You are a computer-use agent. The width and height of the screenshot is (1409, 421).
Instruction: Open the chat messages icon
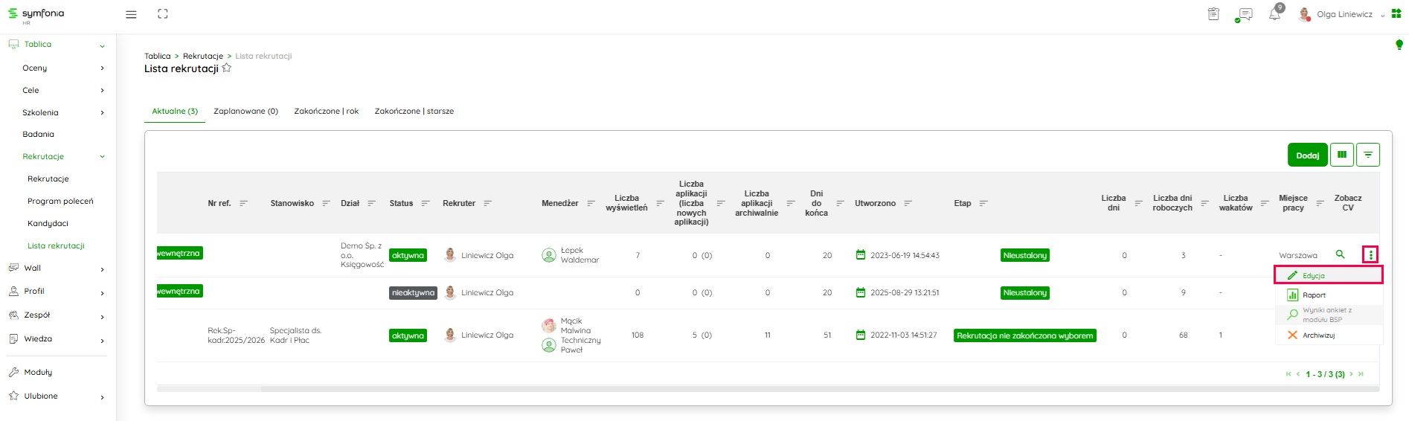(1245, 14)
